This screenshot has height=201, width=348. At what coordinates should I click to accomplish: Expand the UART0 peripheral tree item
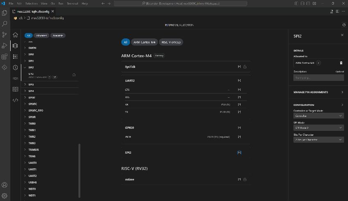pyautogui.click(x=32, y=163)
